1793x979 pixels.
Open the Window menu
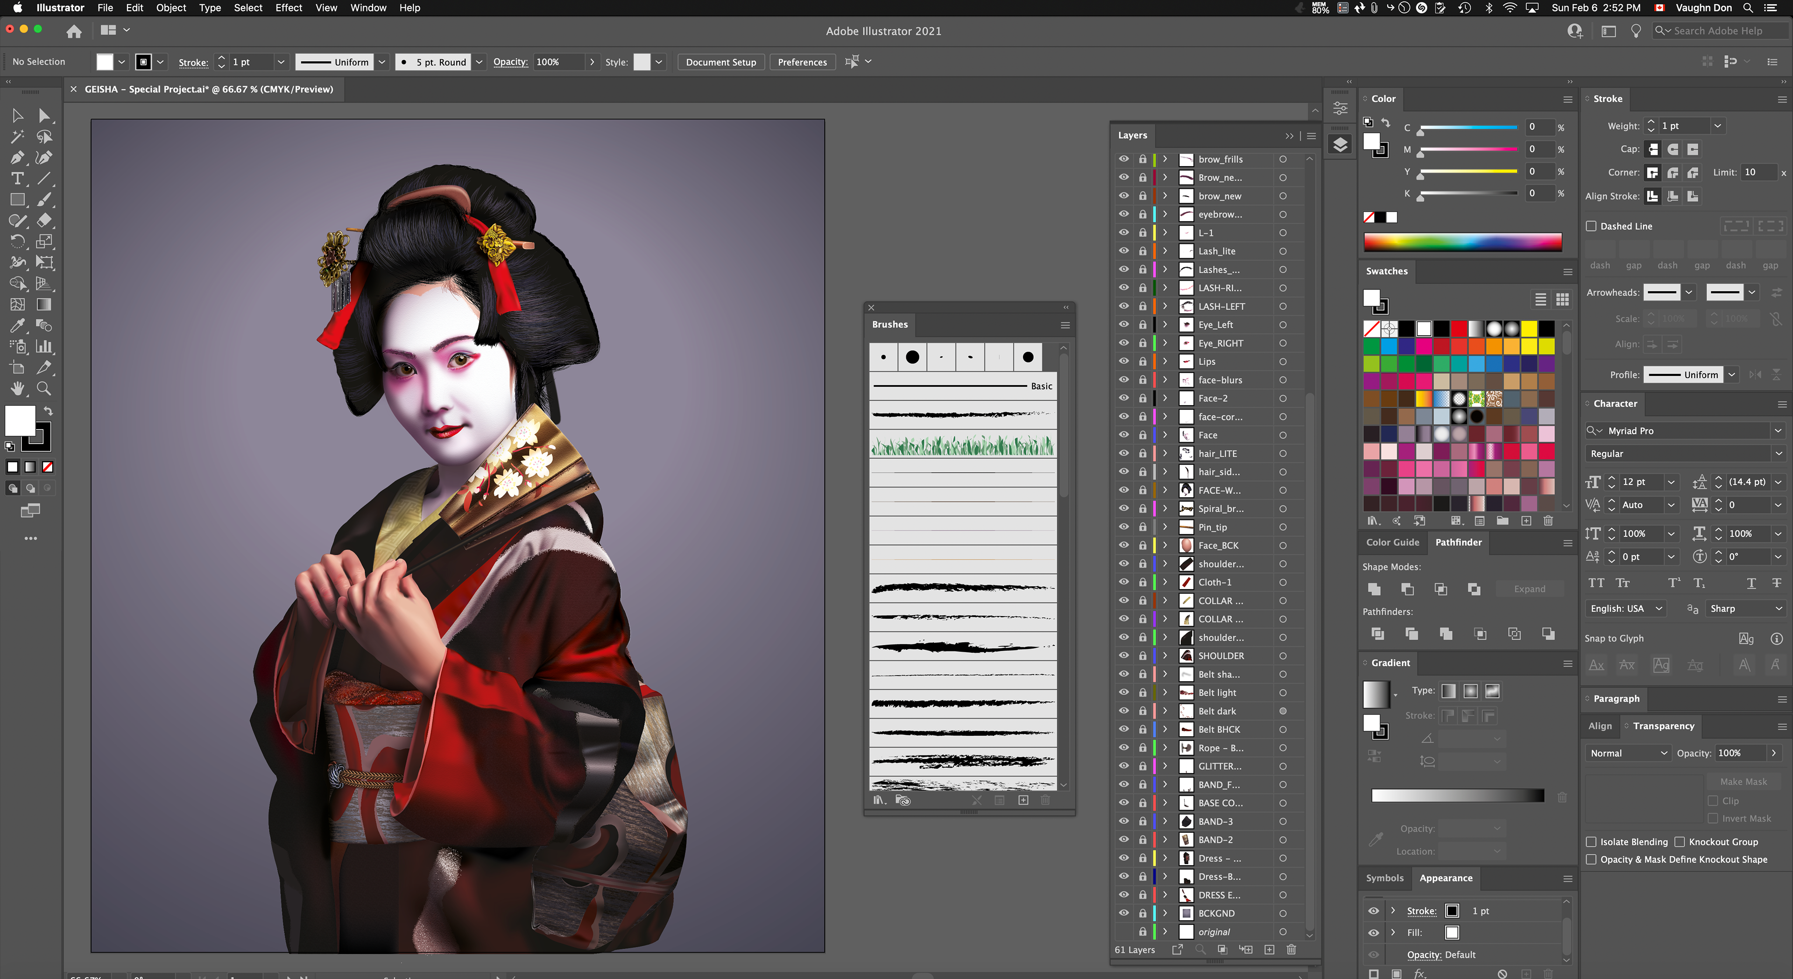click(x=368, y=7)
